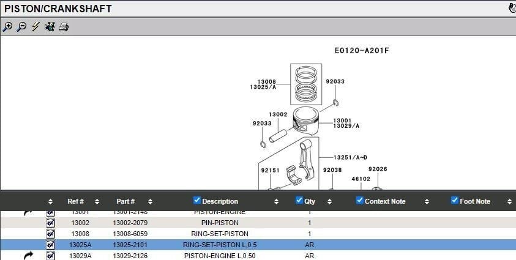The image size is (516, 260).
Task: Click the zoom in magnifier icon
Action: click(x=7, y=27)
